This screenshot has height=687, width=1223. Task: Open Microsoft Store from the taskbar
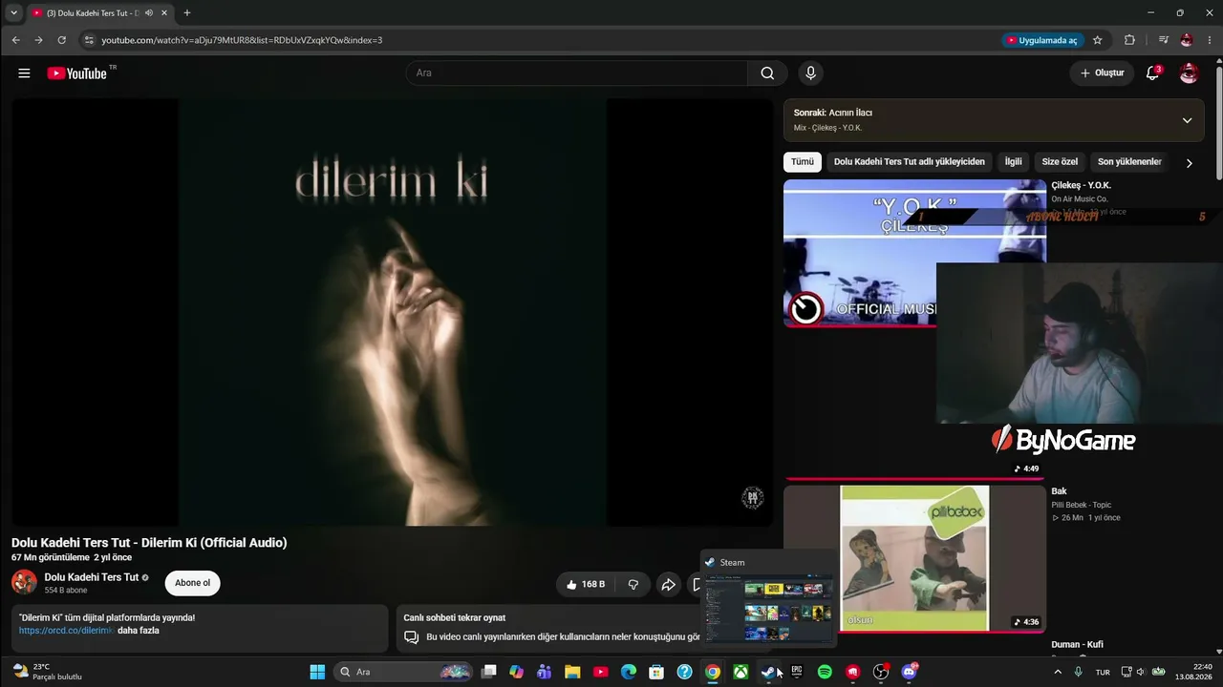pos(656,672)
